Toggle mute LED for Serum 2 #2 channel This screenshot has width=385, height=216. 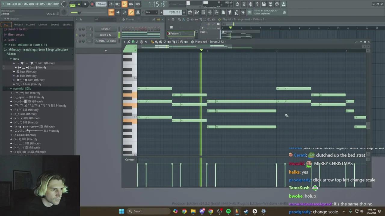(76, 35)
